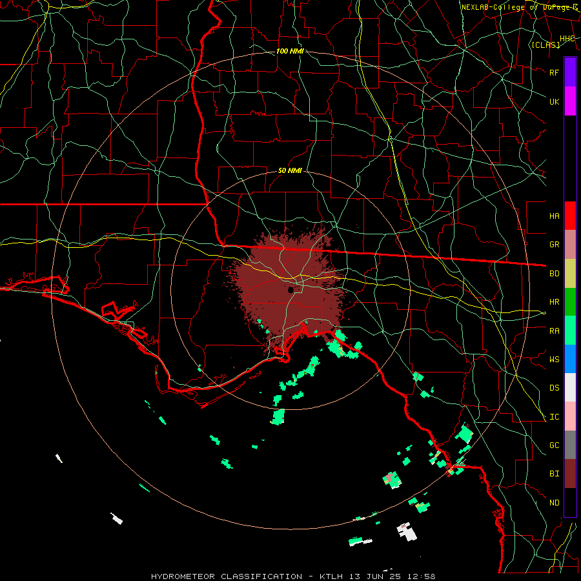Click the DS legend label
The image size is (581, 581).
(x=554, y=388)
